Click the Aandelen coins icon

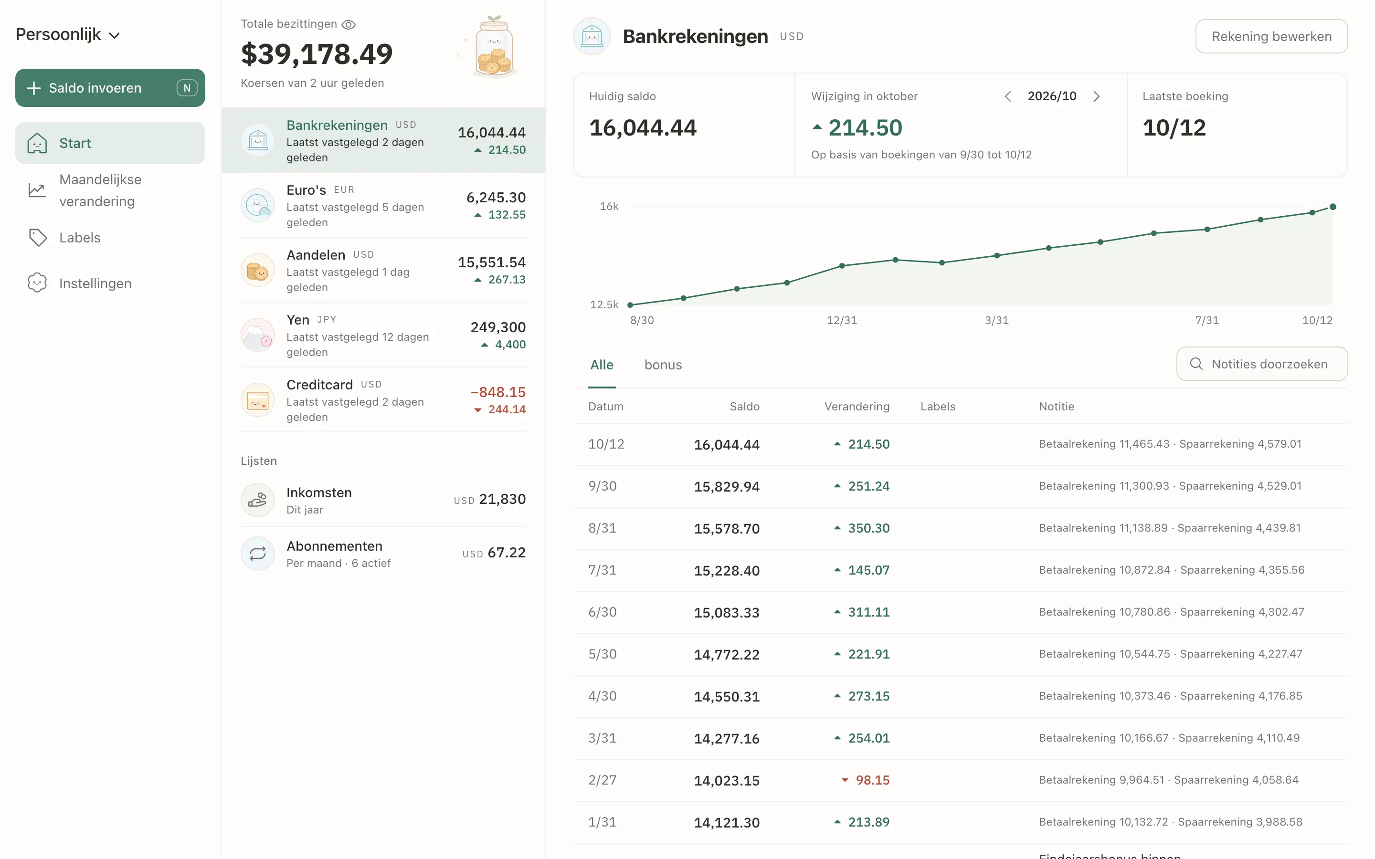click(258, 270)
